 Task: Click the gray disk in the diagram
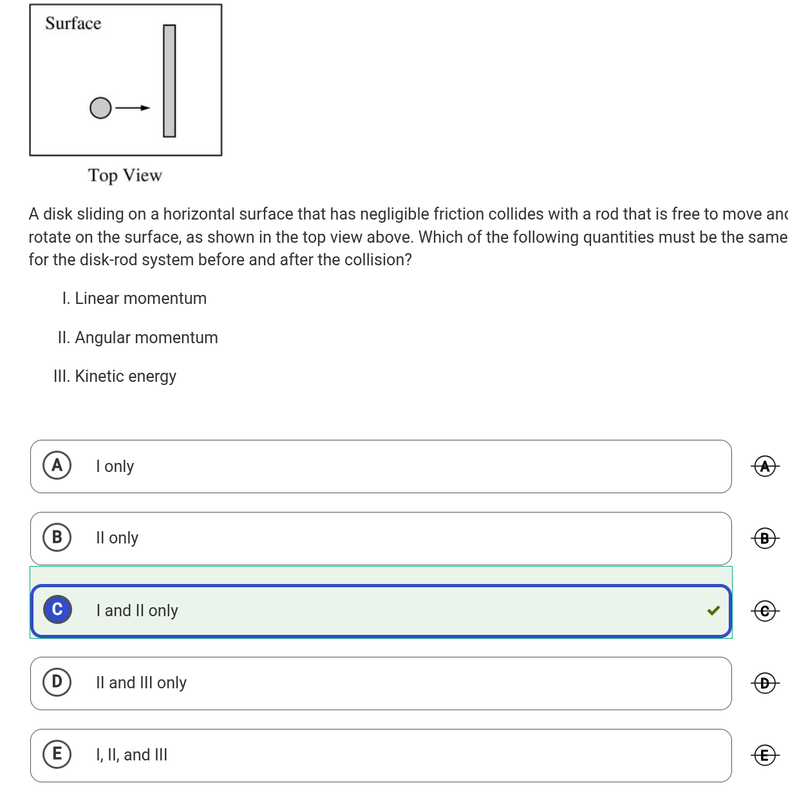point(100,108)
